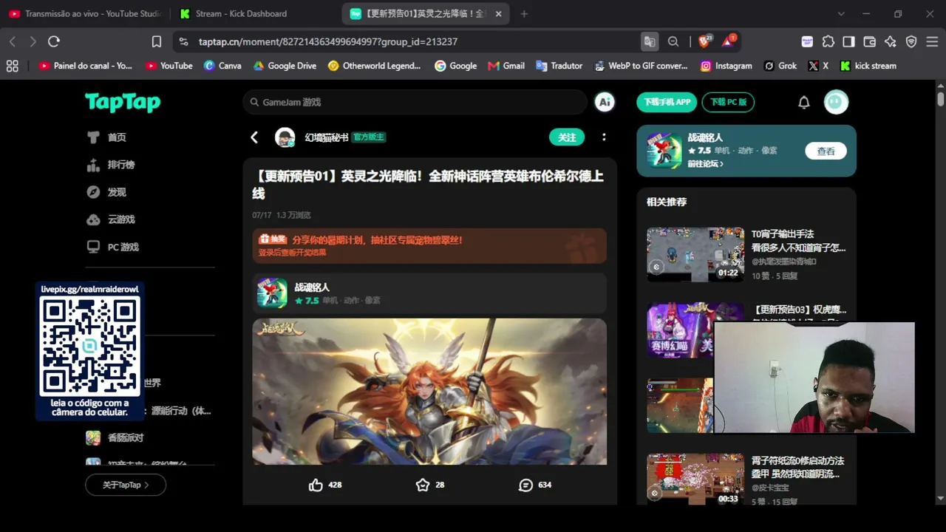Go back using the post's left arrow
946x532 pixels.
[254, 137]
